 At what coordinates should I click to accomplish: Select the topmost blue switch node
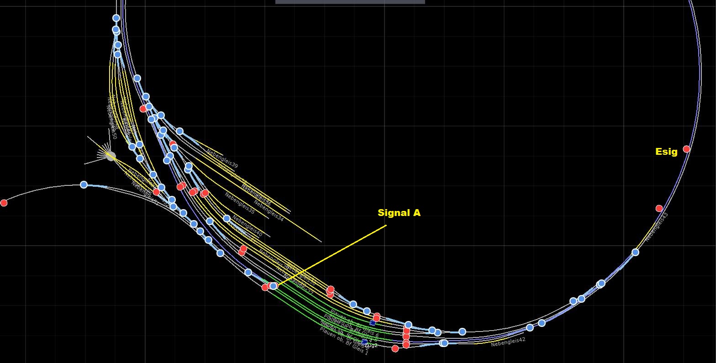click(x=116, y=18)
